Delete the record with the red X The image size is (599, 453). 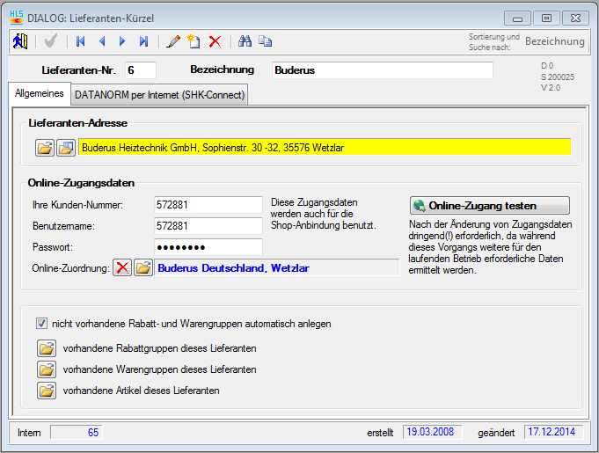point(215,40)
